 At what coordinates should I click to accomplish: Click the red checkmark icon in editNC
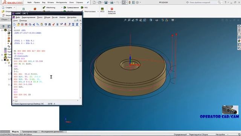[53, 24]
